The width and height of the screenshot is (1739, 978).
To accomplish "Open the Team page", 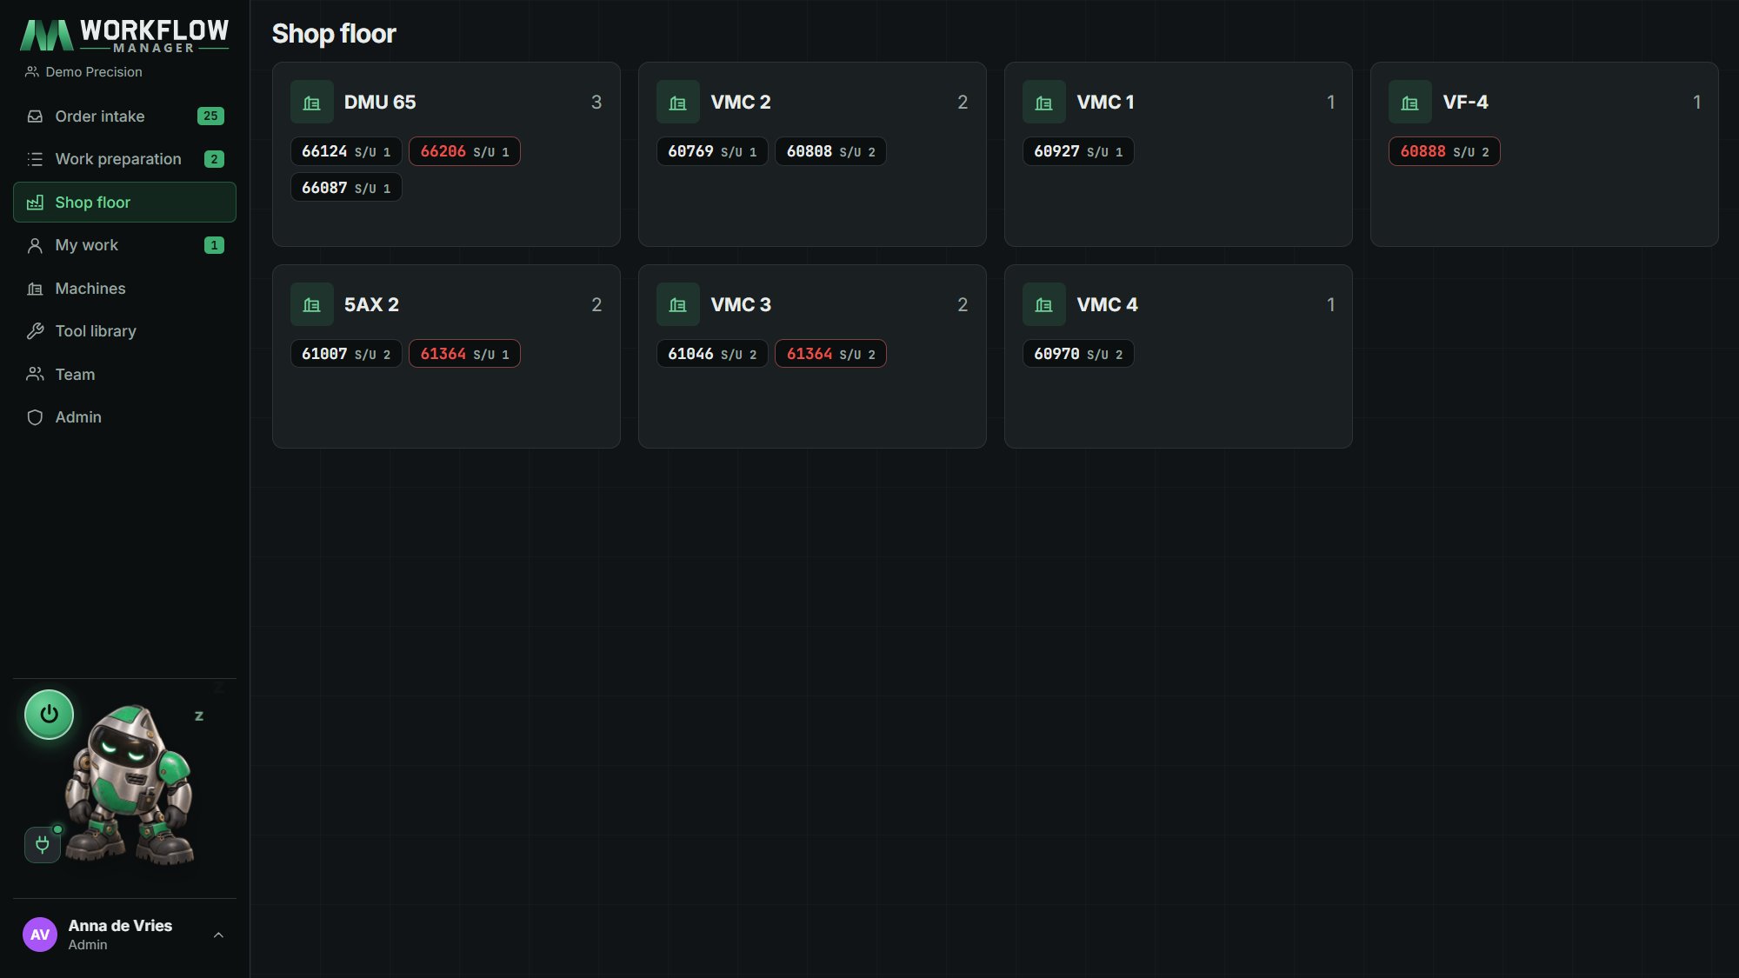I will [x=124, y=375].
